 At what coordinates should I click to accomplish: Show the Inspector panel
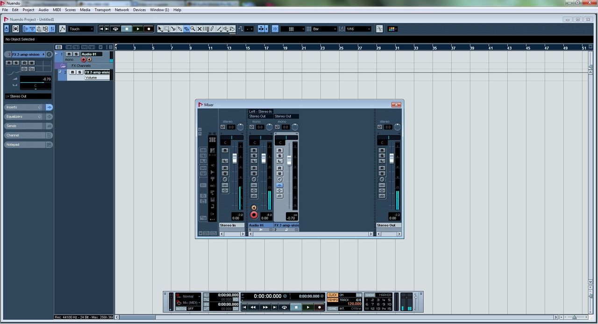pyautogui.click(x=26, y=29)
